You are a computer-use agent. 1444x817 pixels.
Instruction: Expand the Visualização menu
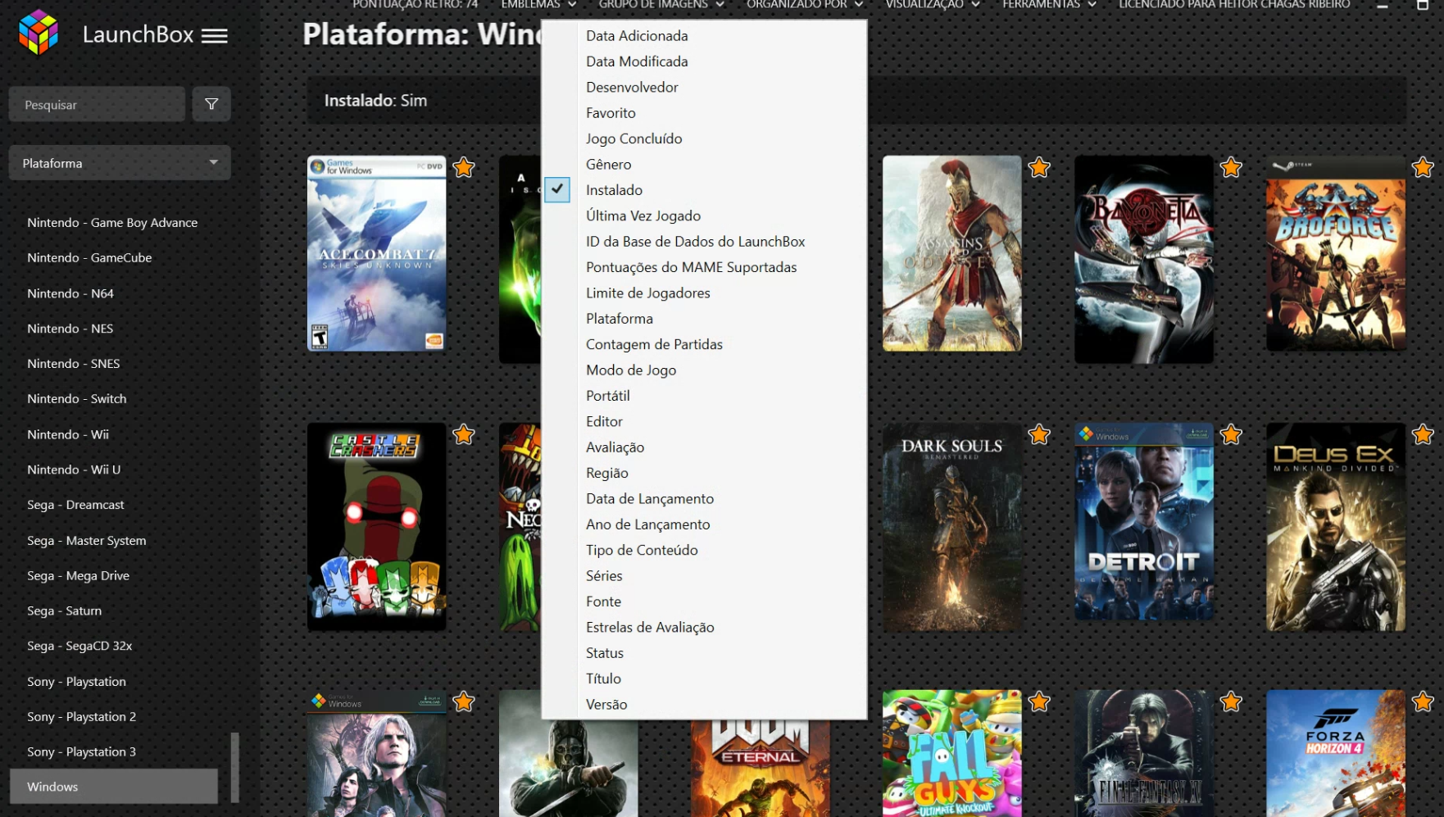933,4
